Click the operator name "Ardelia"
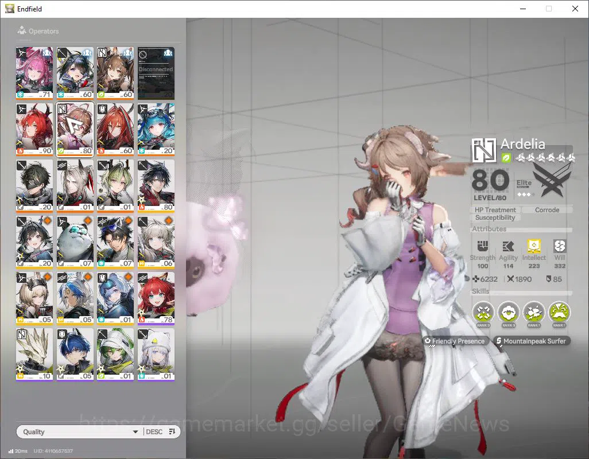The height and width of the screenshot is (459, 589). [522, 144]
